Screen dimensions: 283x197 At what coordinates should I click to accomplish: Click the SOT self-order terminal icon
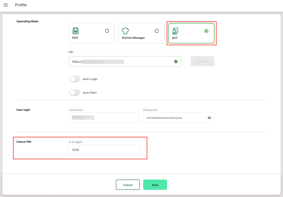pyautogui.click(x=175, y=31)
